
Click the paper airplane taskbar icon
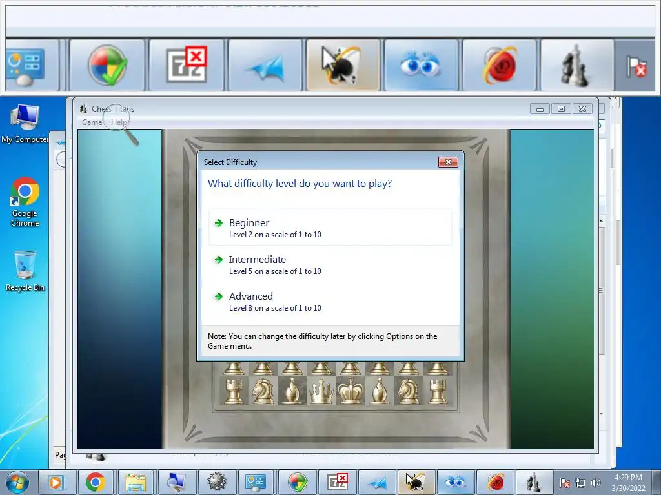[x=376, y=482]
